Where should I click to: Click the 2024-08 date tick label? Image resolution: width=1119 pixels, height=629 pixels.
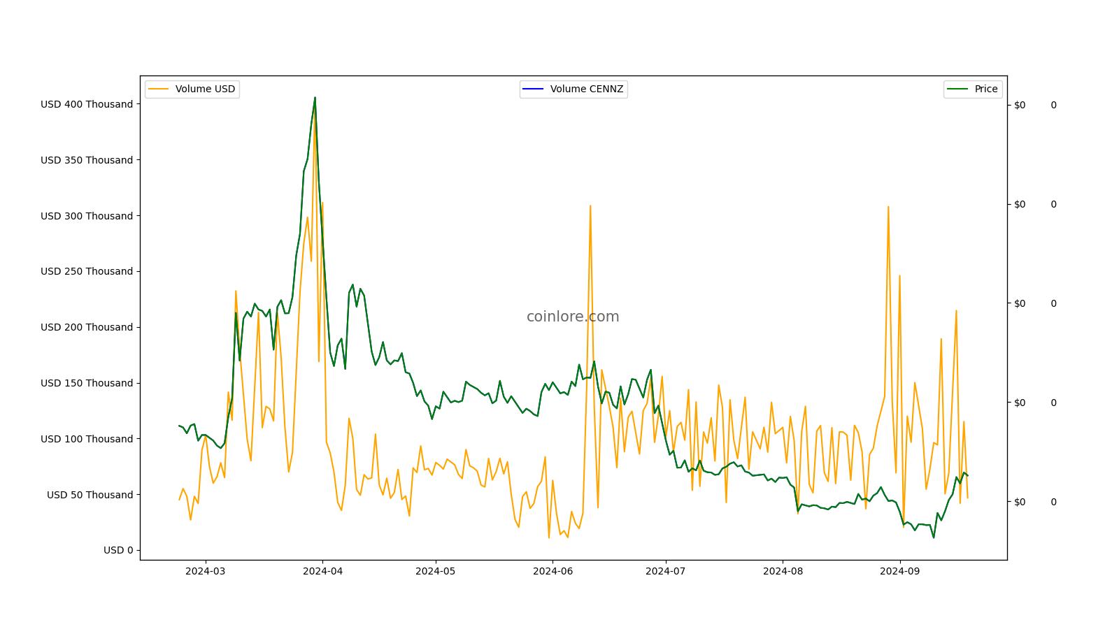pyautogui.click(x=783, y=571)
